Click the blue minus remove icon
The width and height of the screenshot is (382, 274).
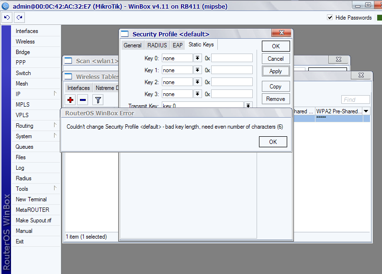[x=83, y=100]
